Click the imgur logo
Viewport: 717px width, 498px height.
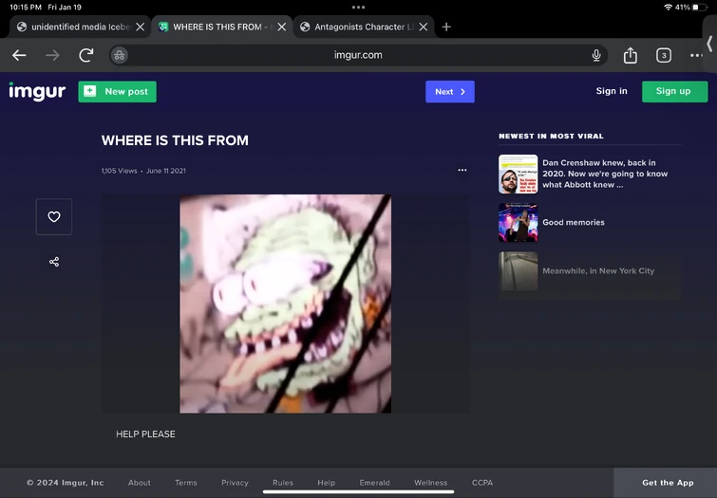coord(37,91)
